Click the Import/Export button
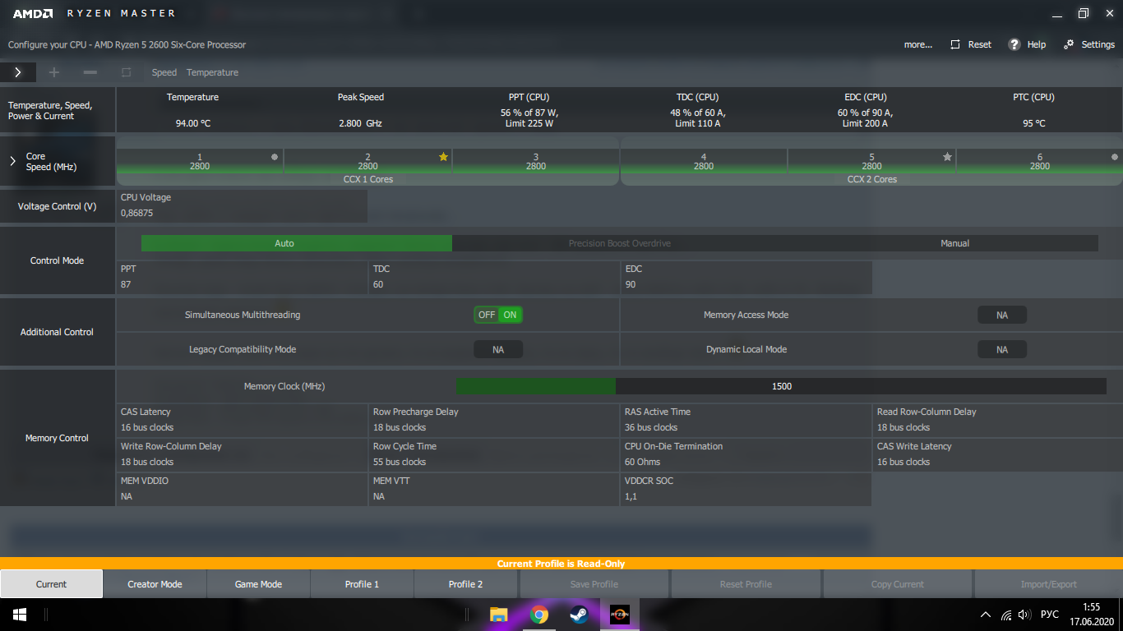This screenshot has width=1123, height=631. [1049, 584]
